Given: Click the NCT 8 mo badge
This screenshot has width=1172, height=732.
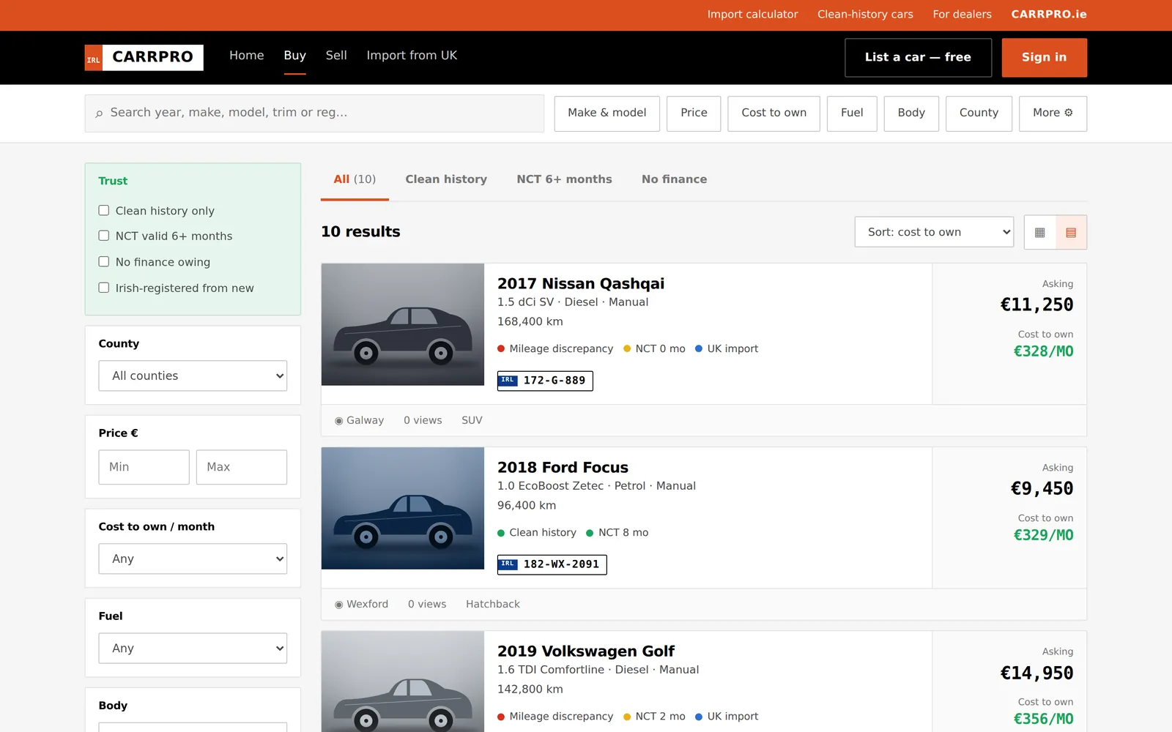Looking at the screenshot, I should 617,533.
